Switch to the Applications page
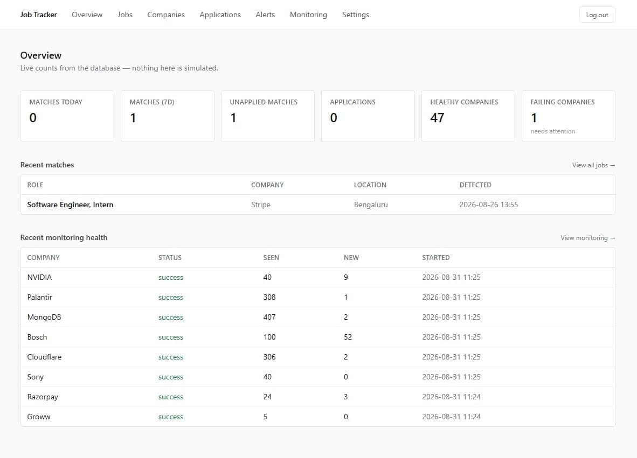The width and height of the screenshot is (637, 458). tap(220, 15)
